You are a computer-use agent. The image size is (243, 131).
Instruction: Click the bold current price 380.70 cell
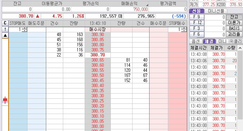click(x=98, y=55)
